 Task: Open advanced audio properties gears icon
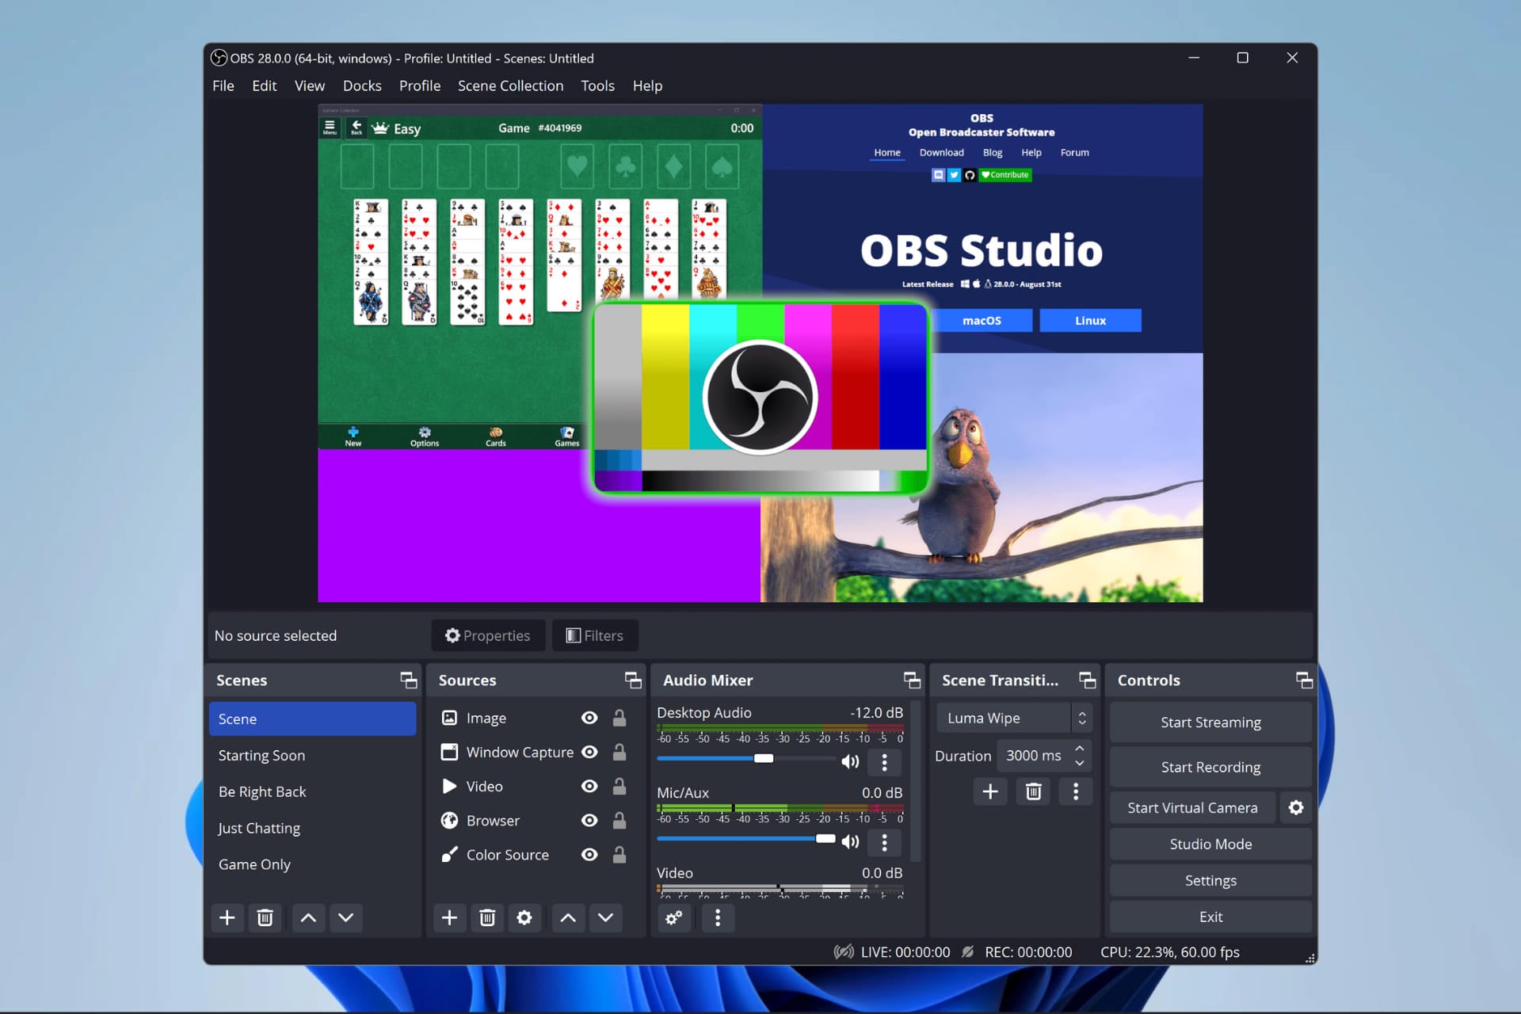click(674, 917)
